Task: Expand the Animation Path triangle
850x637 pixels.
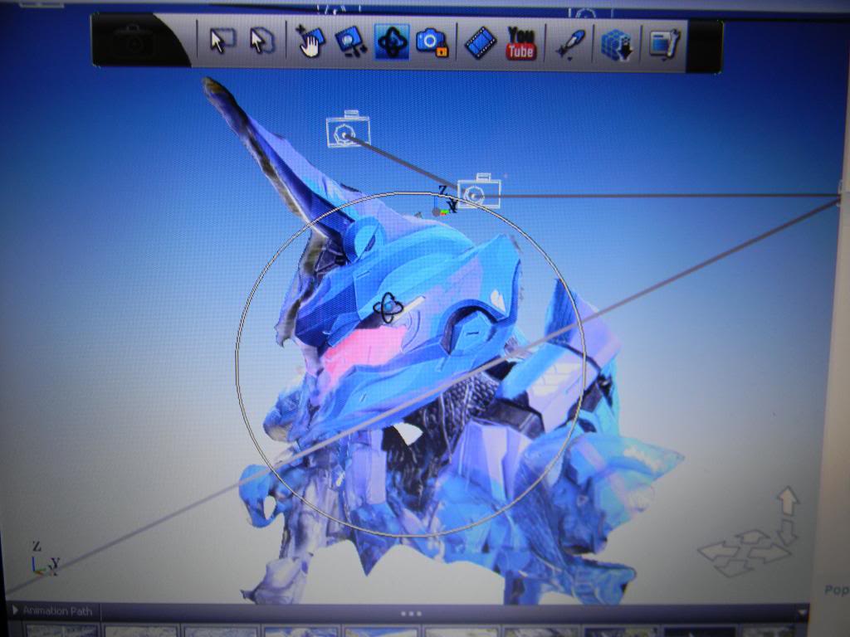Action: pos(15,610)
